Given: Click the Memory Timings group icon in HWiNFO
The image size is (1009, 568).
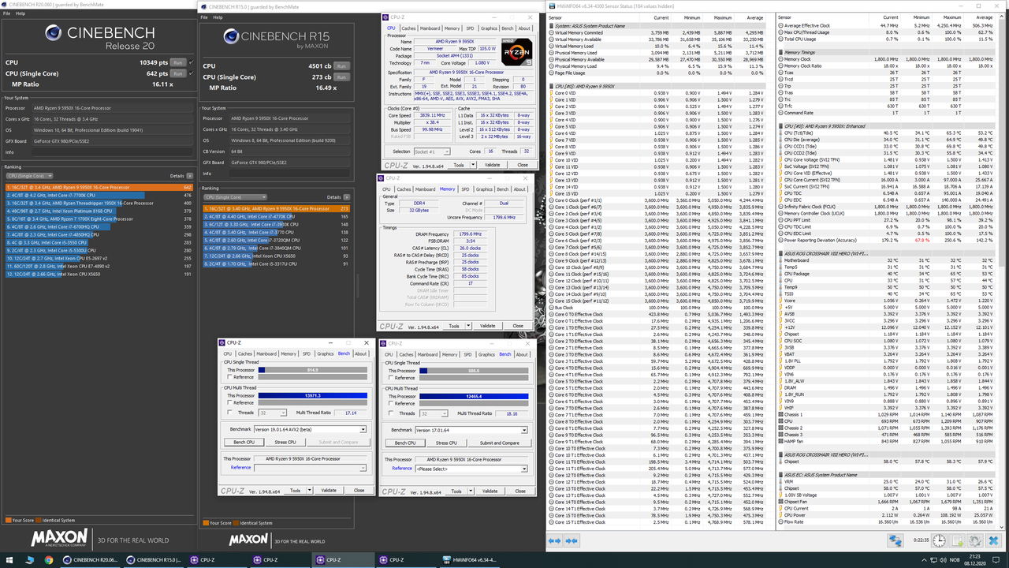Looking at the screenshot, I should 780,52.
